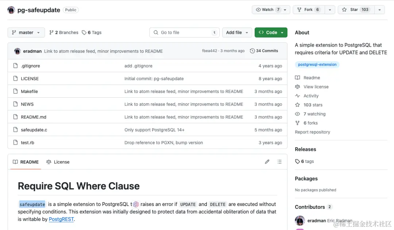View the 103 stars stargazers link
Image resolution: width=394 pixels, height=230 pixels.
309,105
